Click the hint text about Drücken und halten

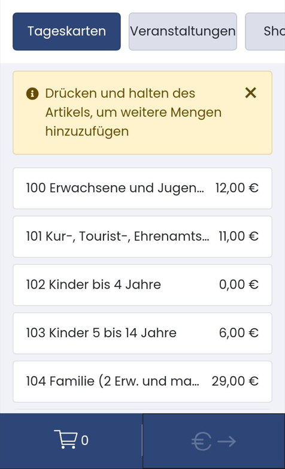[134, 113]
